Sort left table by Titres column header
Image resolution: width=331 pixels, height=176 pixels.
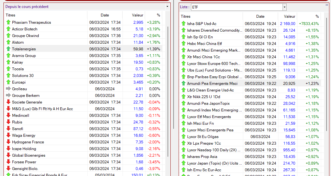click(x=10, y=15)
